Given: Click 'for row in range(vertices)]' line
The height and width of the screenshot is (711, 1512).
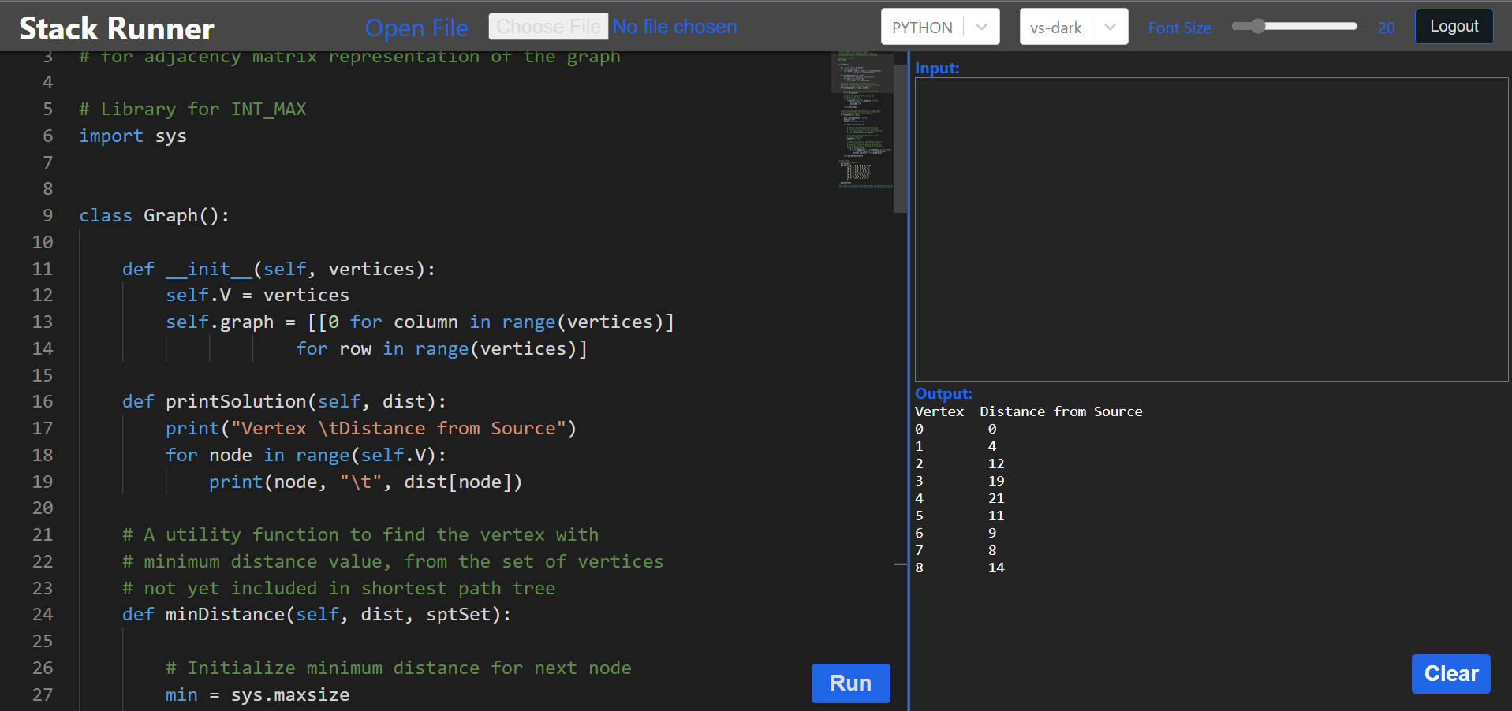Looking at the screenshot, I should coord(442,348).
